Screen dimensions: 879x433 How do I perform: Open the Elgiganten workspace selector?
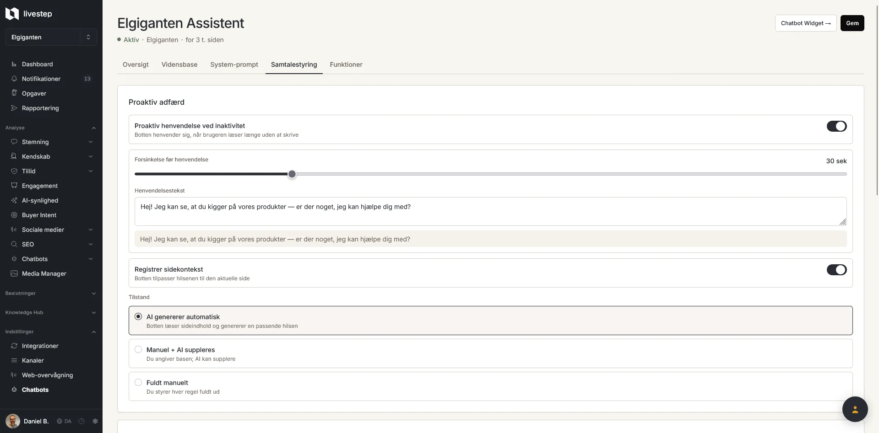(51, 37)
